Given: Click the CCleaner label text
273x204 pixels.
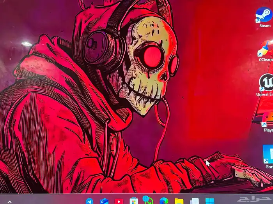Looking at the screenshot, I should [266, 59].
